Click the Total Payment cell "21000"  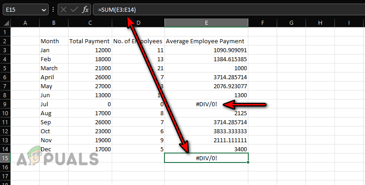pos(90,68)
